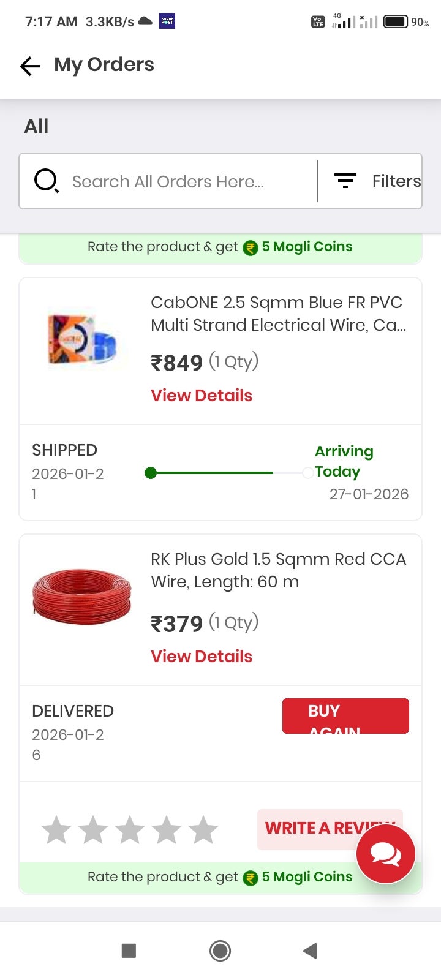Open the chat support bubble
The height and width of the screenshot is (980, 441).
(386, 853)
